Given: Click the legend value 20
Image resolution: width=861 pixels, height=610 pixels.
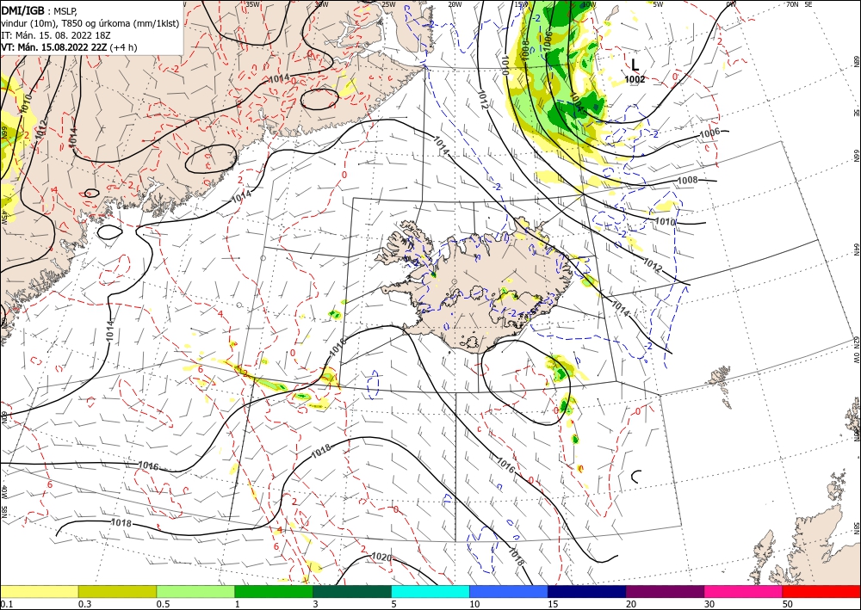Looking at the screenshot, I should (x=631, y=604).
